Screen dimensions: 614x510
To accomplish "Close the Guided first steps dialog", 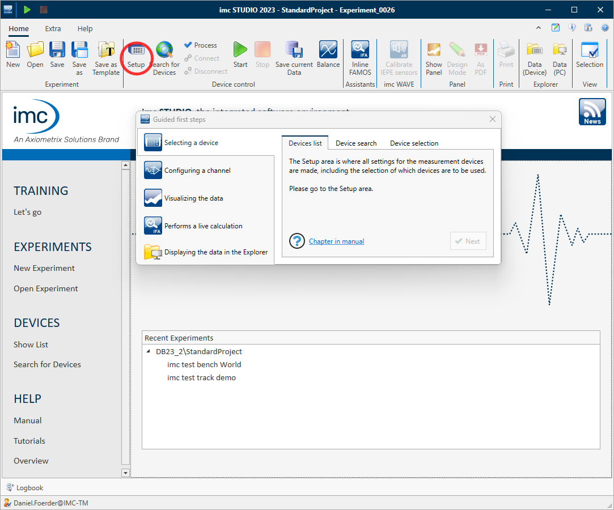I will click(492, 119).
